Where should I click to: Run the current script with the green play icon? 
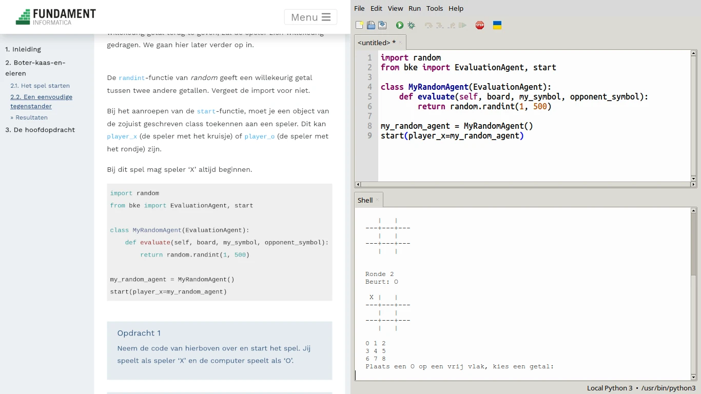coord(399,25)
